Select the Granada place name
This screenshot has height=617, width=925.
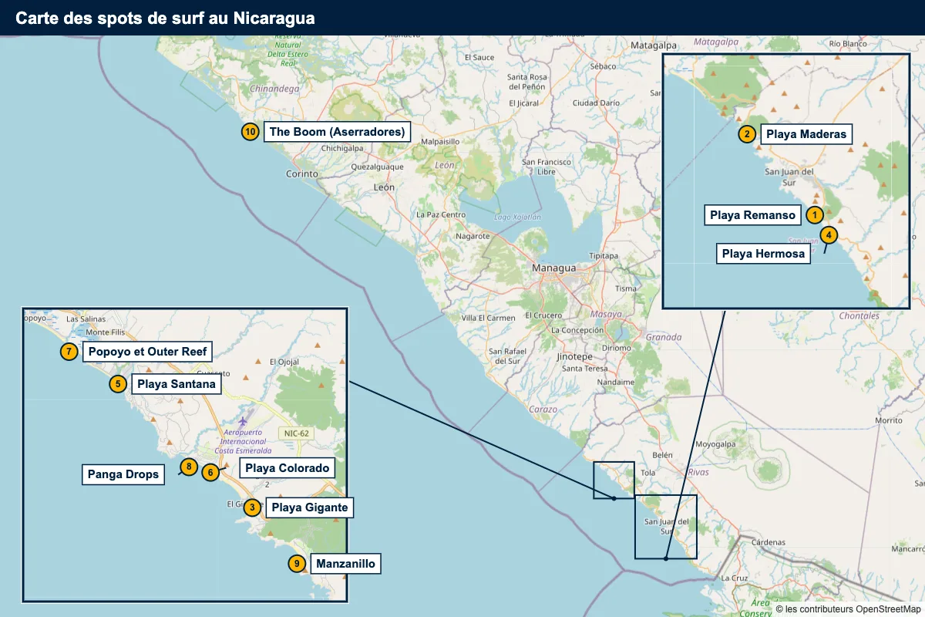coord(664,337)
